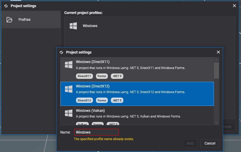
Task: Select Windows profile in current project profiles
Action: pyautogui.click(x=90, y=26)
